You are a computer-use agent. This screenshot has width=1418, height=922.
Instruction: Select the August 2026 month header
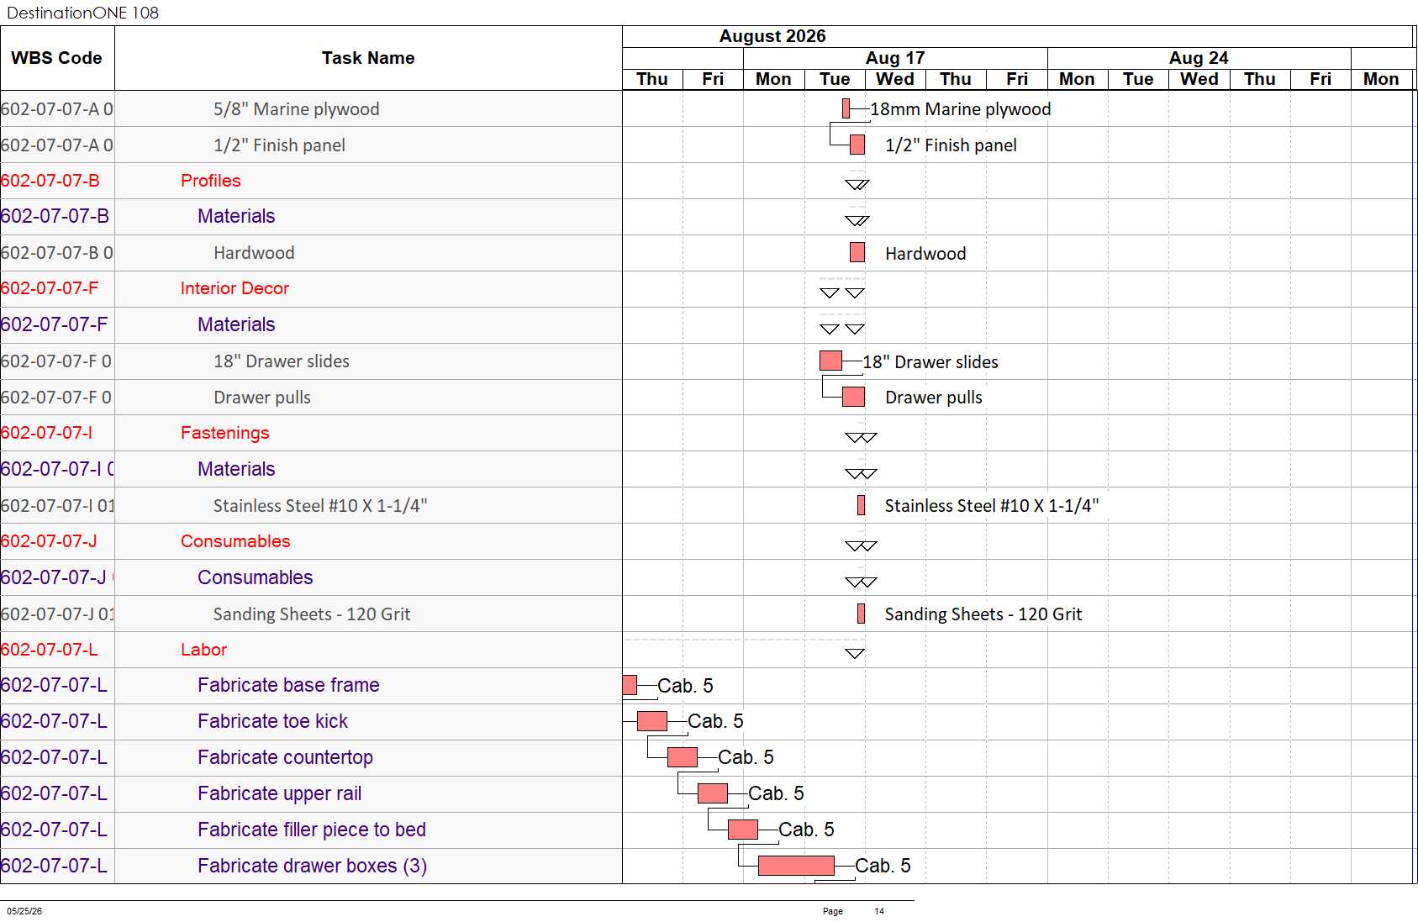[772, 36]
